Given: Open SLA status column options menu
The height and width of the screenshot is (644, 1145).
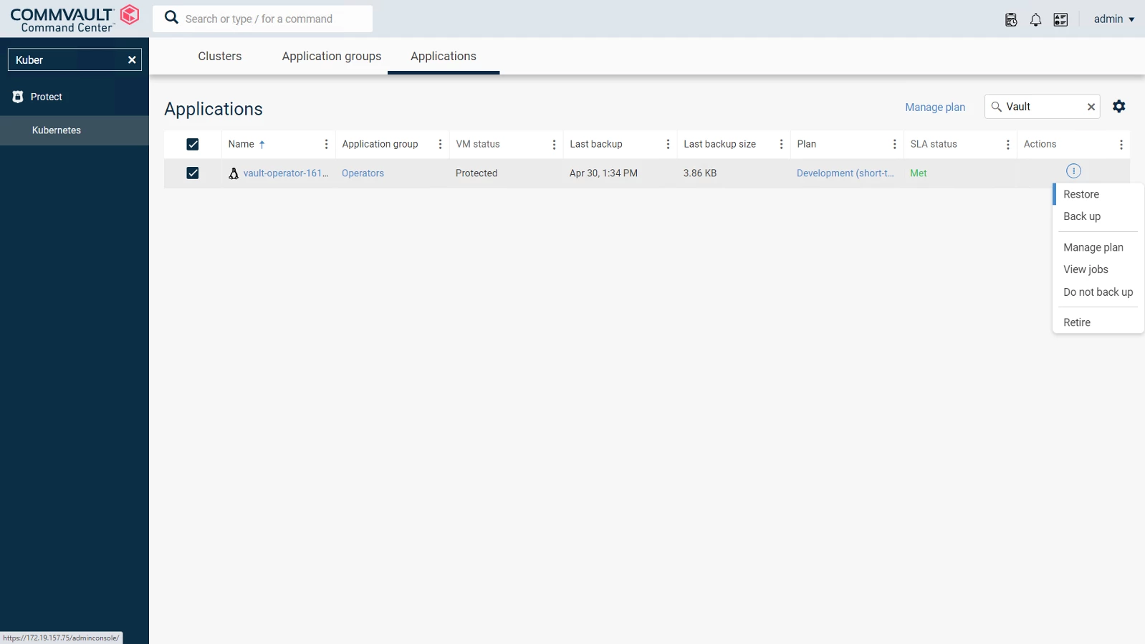Looking at the screenshot, I should click(x=1007, y=145).
